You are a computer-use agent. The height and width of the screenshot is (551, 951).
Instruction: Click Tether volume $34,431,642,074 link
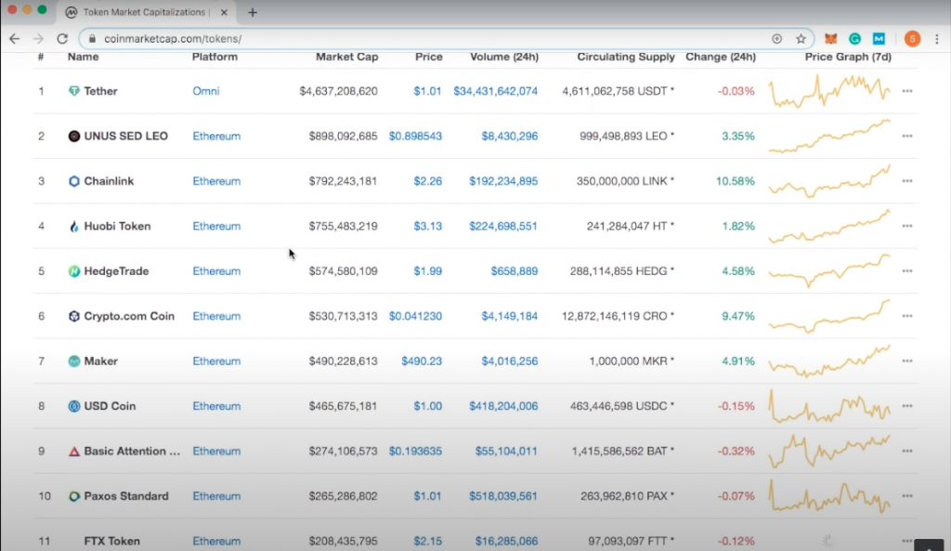(496, 91)
